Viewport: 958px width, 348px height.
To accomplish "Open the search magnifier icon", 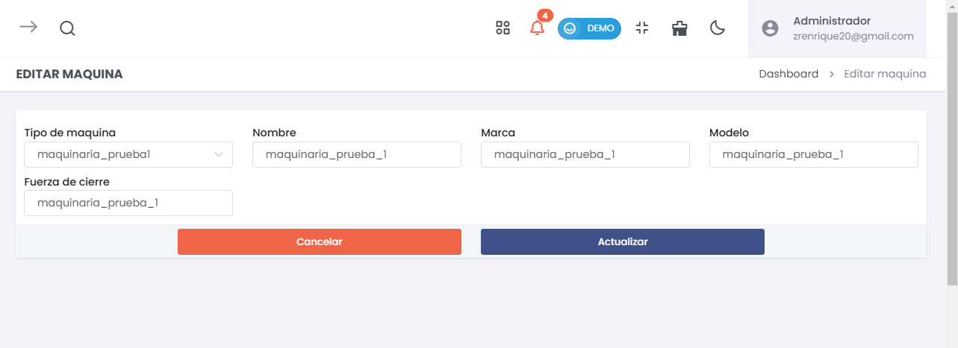I will point(67,29).
